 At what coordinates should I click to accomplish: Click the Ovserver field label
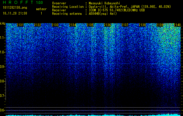click(59, 3)
